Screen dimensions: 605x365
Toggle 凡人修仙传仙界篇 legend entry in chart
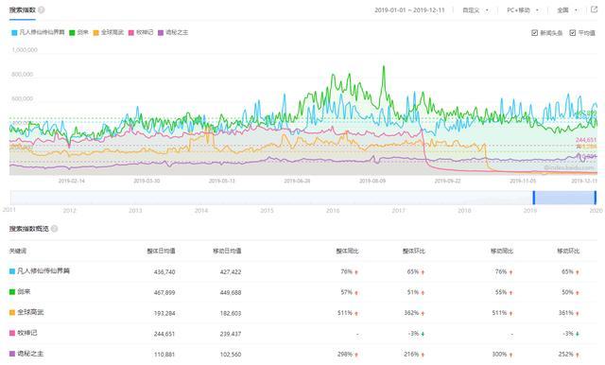point(38,32)
